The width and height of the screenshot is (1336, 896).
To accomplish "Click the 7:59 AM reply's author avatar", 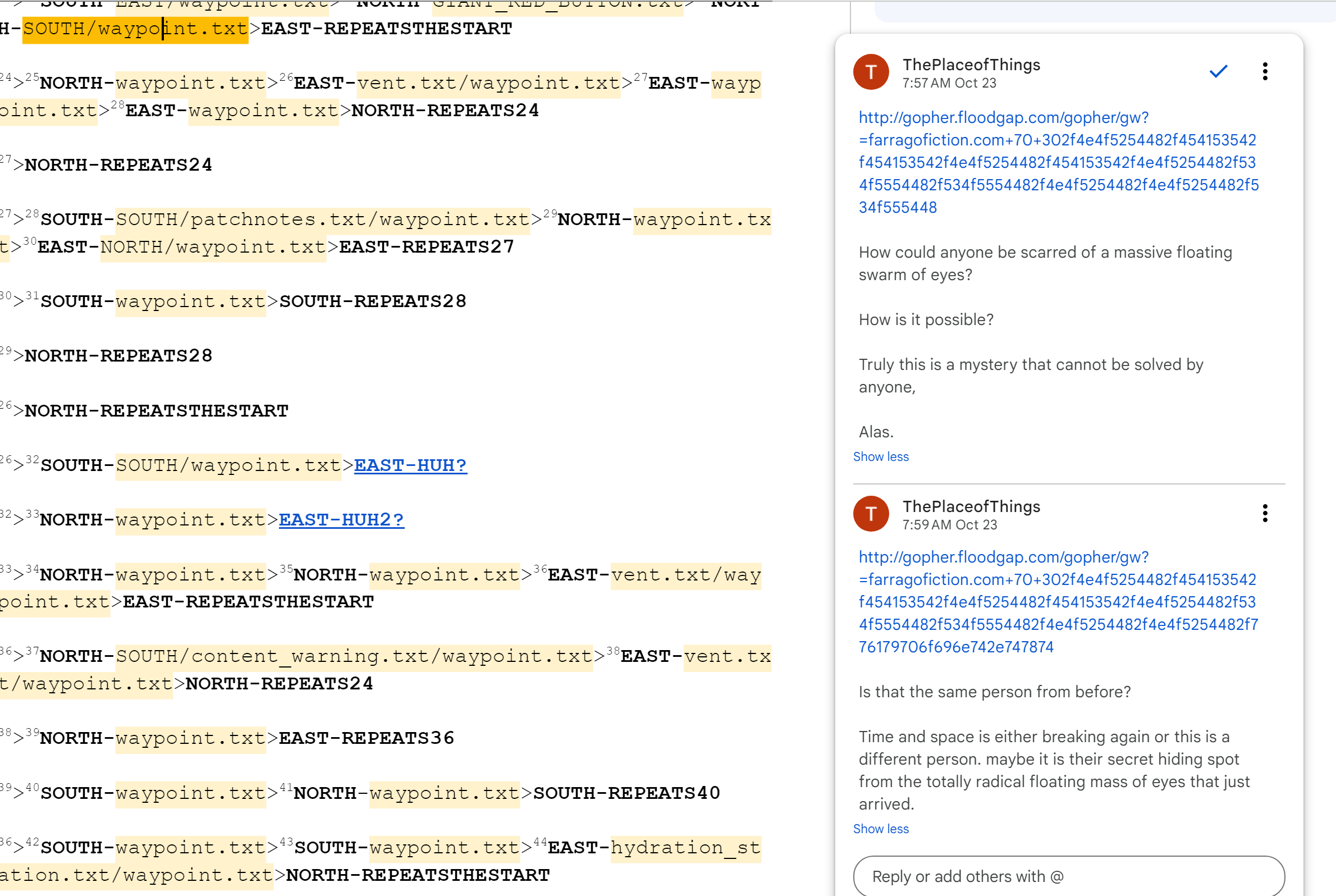I will [x=870, y=513].
